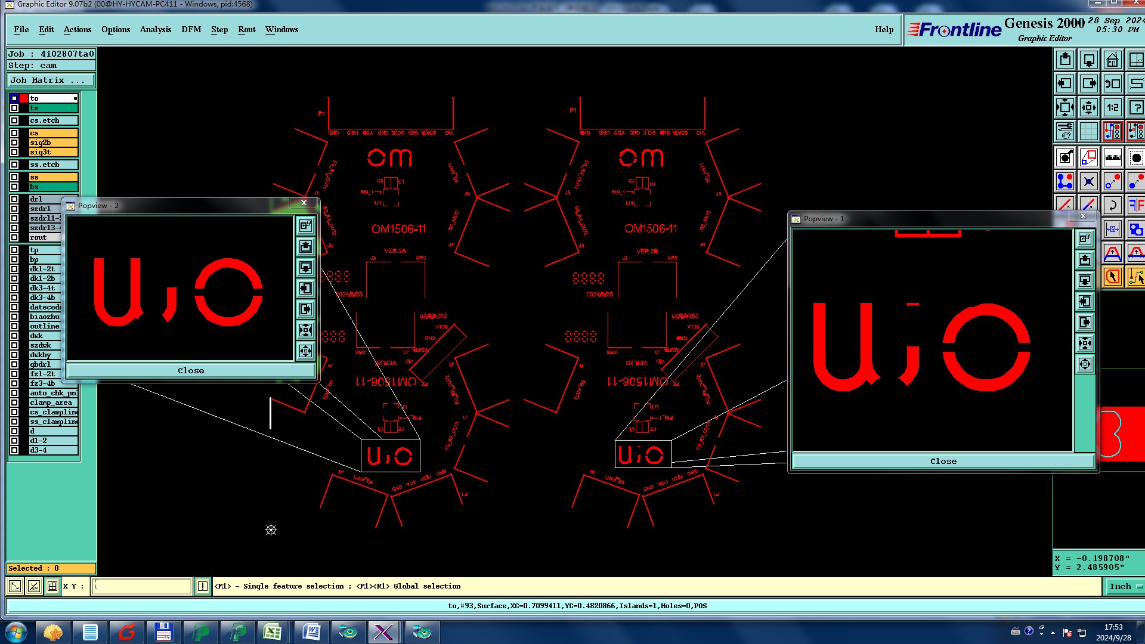This screenshot has height=644, width=1145.
Task: Open the grid display icon
Action: pos(1088,132)
